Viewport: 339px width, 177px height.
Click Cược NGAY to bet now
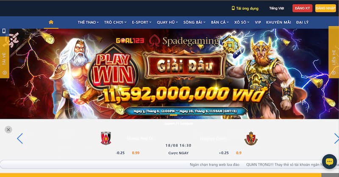178,153
